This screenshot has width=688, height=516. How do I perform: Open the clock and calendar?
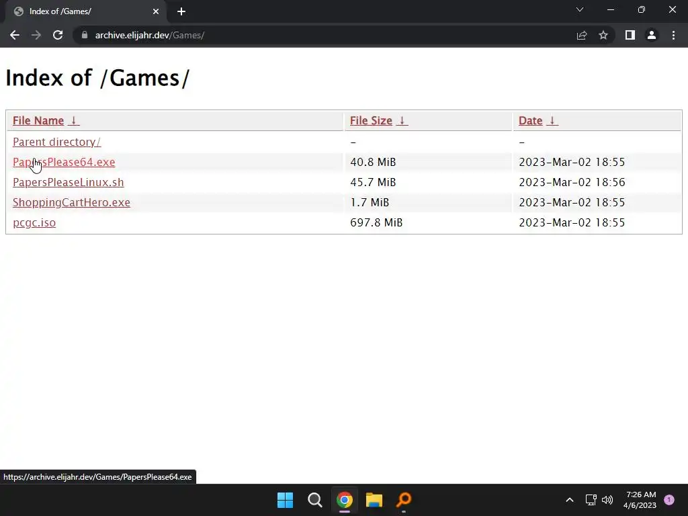click(x=640, y=500)
